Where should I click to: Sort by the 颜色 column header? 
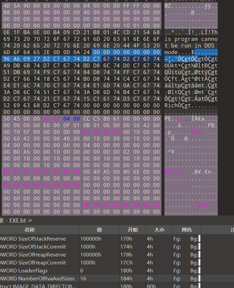coord(186,230)
